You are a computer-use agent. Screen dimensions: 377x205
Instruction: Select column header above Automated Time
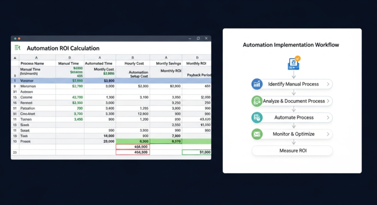[100, 58]
